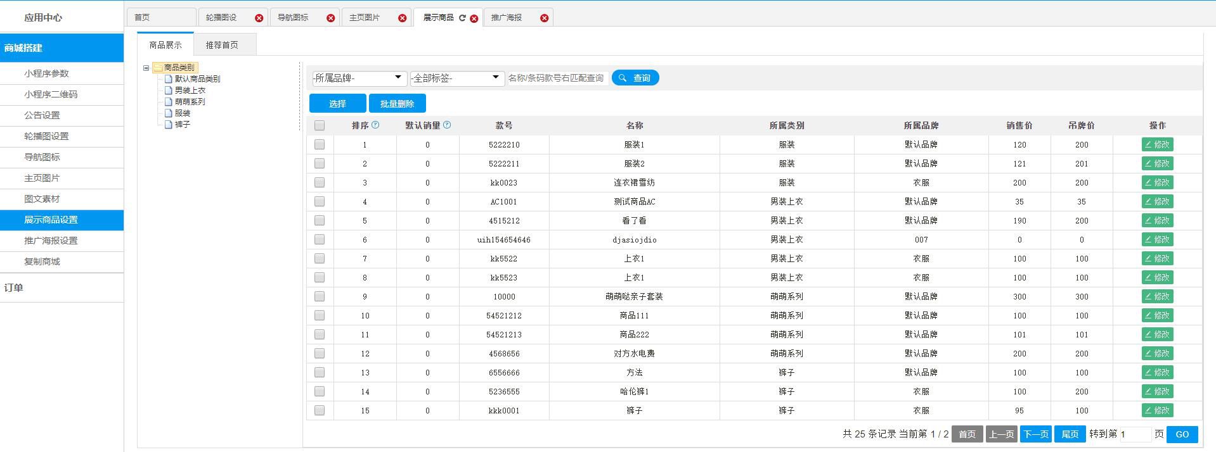Edit 商品111 with 修改 button
This screenshot has height=452, width=1216.
coord(1157,315)
